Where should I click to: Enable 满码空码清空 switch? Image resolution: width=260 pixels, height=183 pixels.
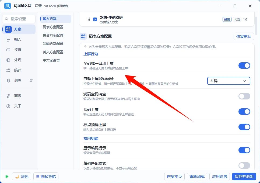tap(244, 96)
